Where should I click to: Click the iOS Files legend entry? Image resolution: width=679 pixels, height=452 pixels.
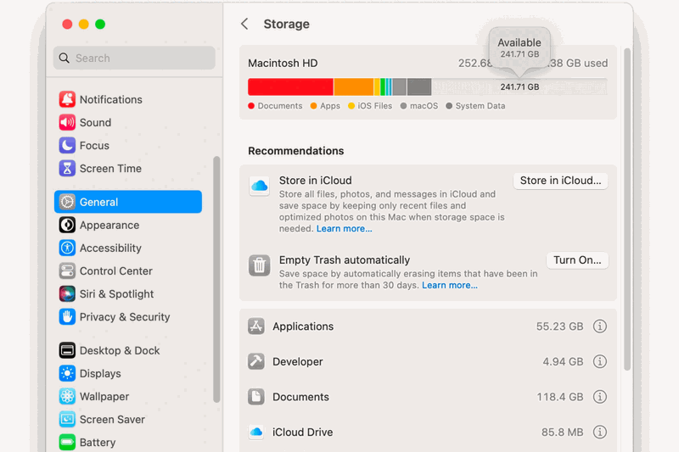[x=370, y=106]
